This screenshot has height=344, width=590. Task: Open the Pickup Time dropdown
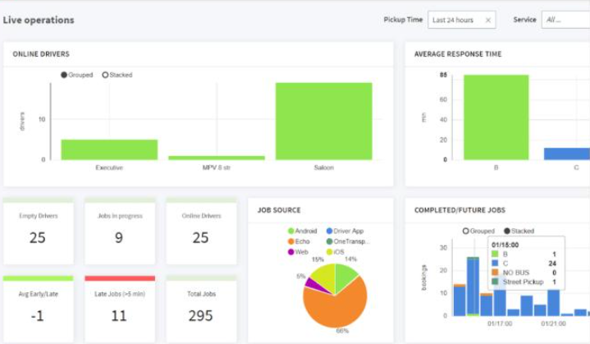[x=462, y=20]
